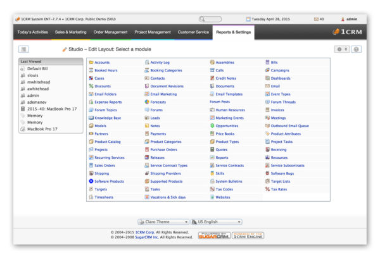This screenshot has width=380, height=260.
Task: Open the Outbound Email Queue link
Action: pyautogui.click(x=290, y=126)
